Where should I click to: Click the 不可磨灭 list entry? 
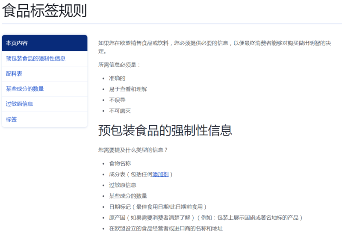tap(120, 111)
